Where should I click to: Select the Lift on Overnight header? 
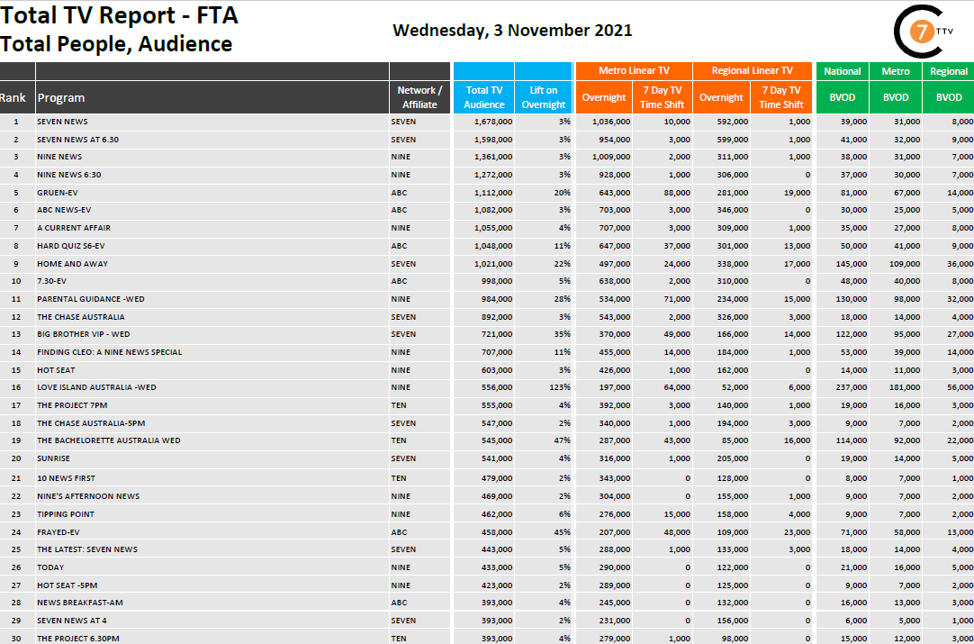click(x=544, y=97)
